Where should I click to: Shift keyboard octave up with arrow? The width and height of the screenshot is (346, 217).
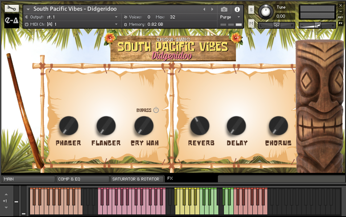[x=6, y=194]
